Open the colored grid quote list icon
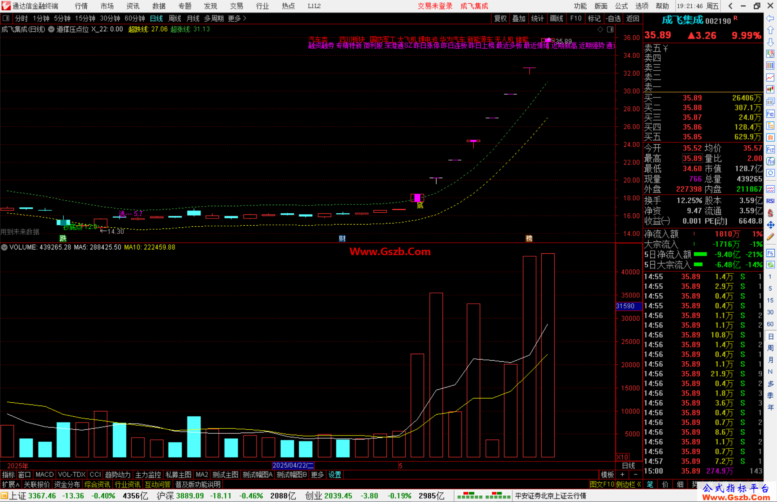Viewport: 777px width, 502px height. [x=770, y=65]
